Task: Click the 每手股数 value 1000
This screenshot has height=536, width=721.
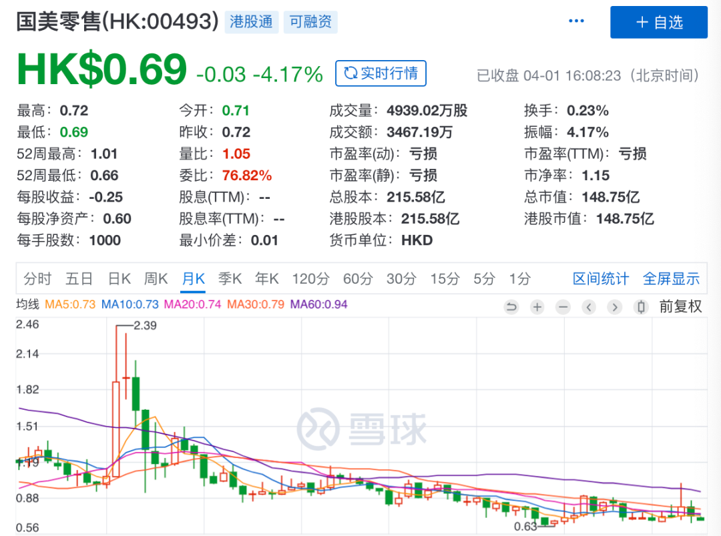Action: click(x=105, y=240)
